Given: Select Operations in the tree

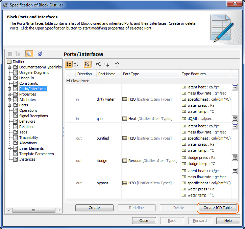Looking at the screenshot, I should pos(28,110).
